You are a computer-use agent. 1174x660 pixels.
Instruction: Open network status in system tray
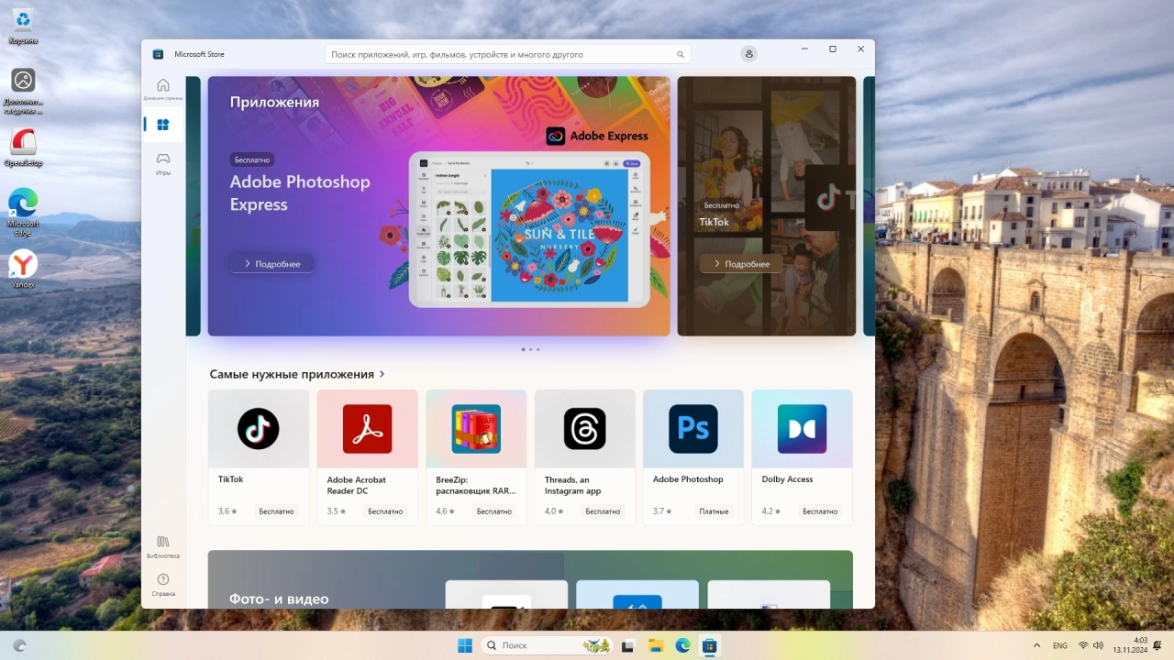click(1083, 645)
